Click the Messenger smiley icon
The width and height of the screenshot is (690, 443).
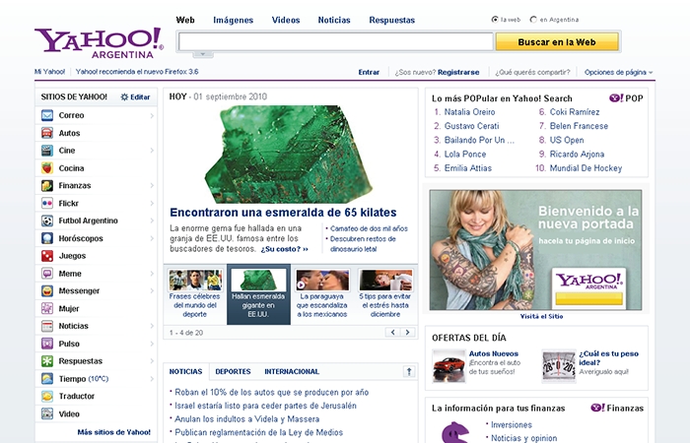pyautogui.click(x=47, y=291)
